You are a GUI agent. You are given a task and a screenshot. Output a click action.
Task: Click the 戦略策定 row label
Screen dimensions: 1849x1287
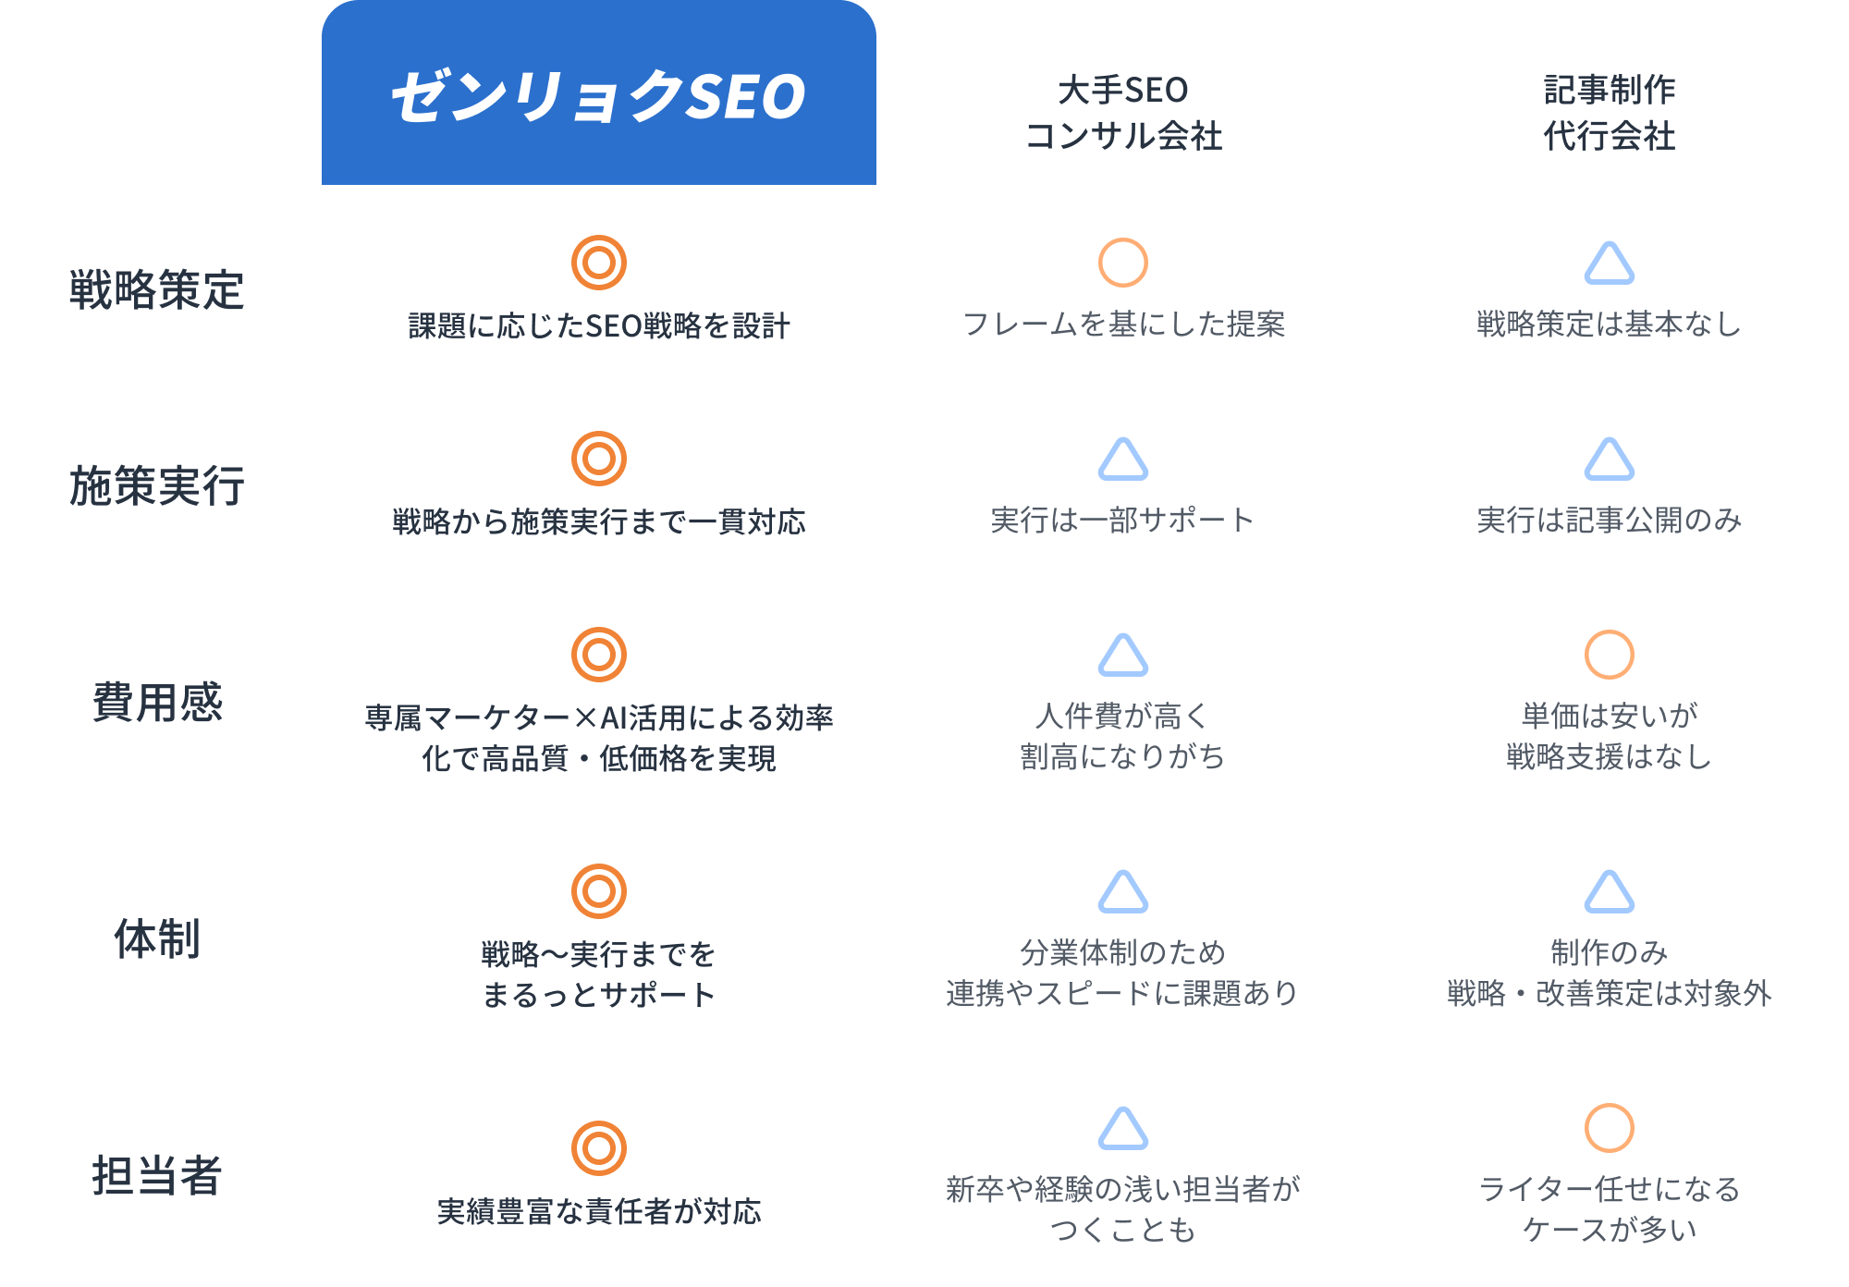tap(157, 289)
